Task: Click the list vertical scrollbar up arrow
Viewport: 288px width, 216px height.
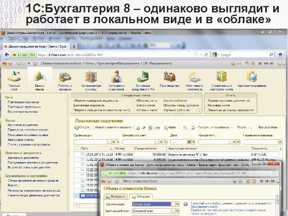Action: click(x=280, y=148)
